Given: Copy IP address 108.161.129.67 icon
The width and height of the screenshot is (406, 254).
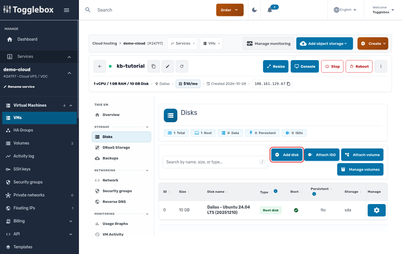Looking at the screenshot, I should [x=288, y=84].
